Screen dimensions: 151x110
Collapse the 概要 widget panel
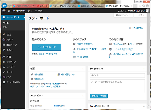click(83, 68)
